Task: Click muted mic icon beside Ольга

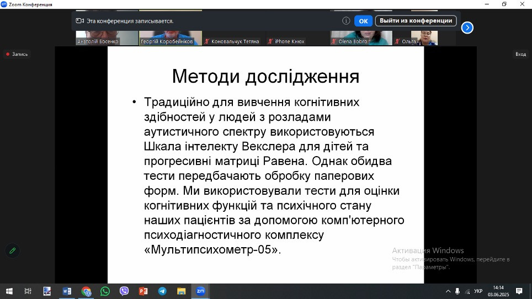Action: pos(397,41)
